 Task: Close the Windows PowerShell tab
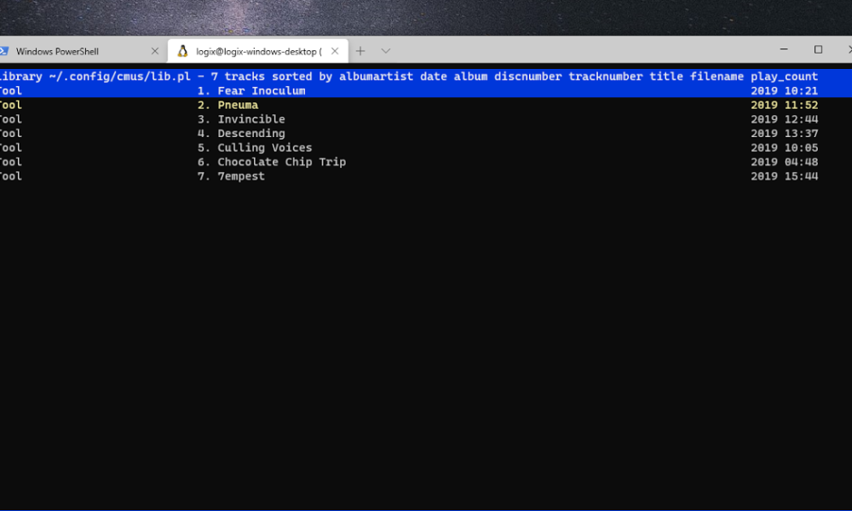[155, 51]
